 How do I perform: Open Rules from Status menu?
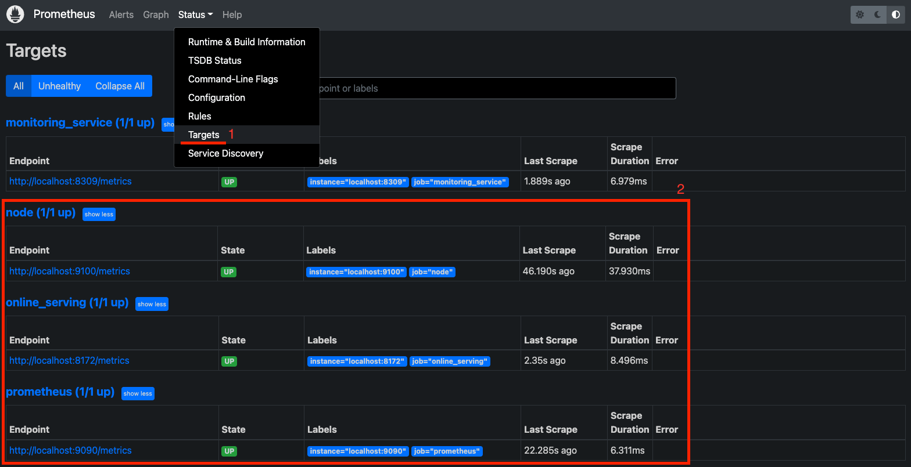pyautogui.click(x=246, y=116)
